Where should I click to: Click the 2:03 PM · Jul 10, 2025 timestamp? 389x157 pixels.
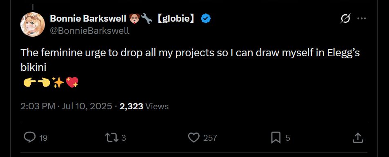pyautogui.click(x=66, y=106)
